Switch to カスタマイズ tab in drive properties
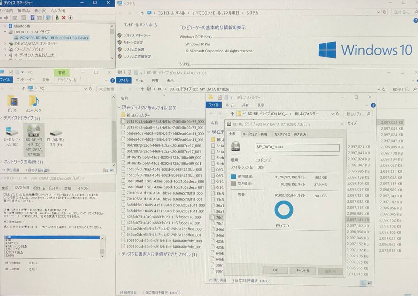Image resolution: width=418 pixels, height=296 pixels. coord(282,134)
